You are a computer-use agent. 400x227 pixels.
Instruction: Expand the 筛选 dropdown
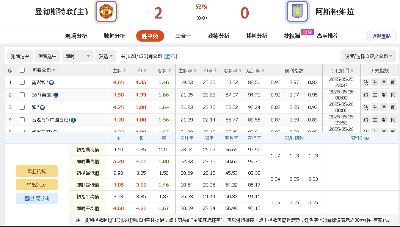coord(106,56)
